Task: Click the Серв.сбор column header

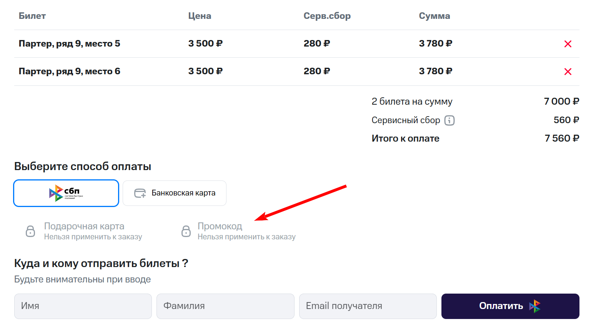Action: point(327,16)
